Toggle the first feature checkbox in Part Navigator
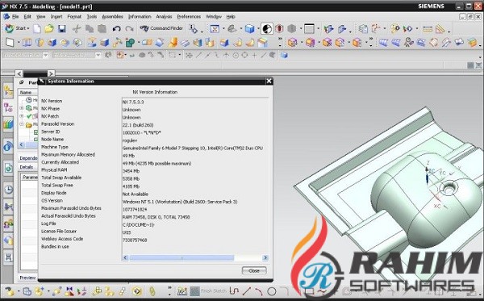Image resolution: width=484 pixels, height=301 pixels. click(x=35, y=132)
